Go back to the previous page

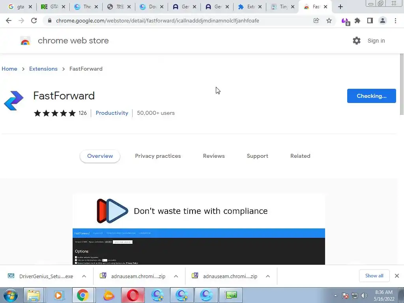[x=9, y=21]
